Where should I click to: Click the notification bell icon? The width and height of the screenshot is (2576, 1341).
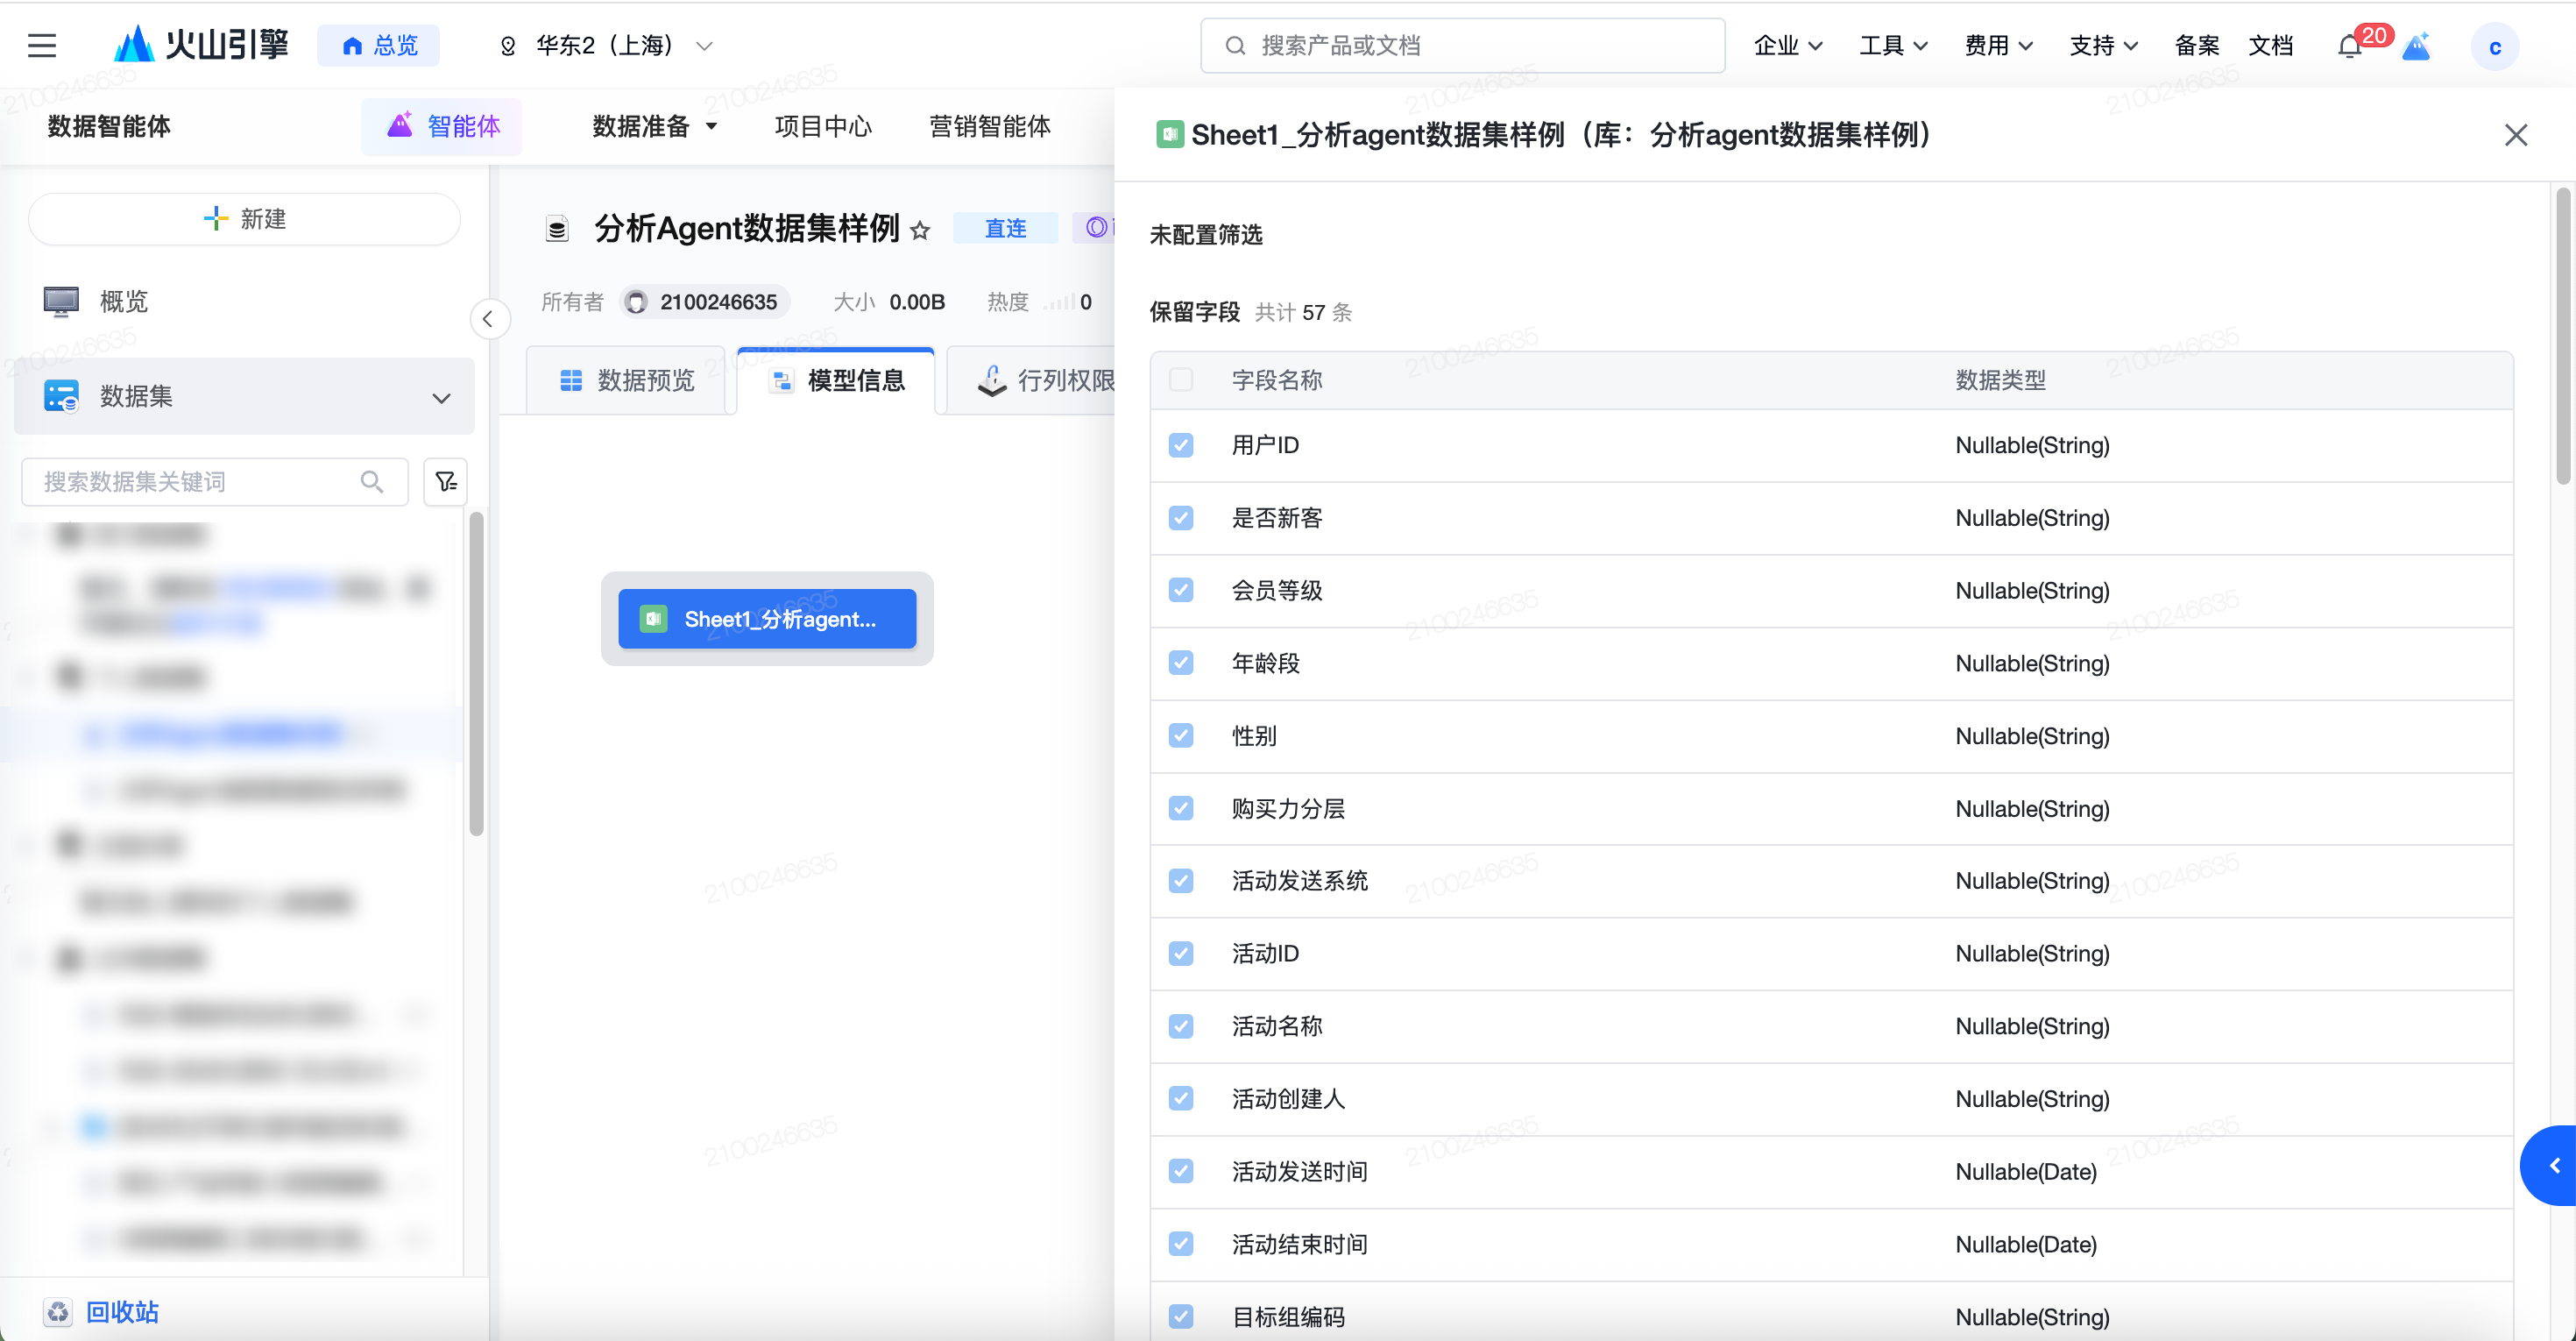pos(2349,46)
